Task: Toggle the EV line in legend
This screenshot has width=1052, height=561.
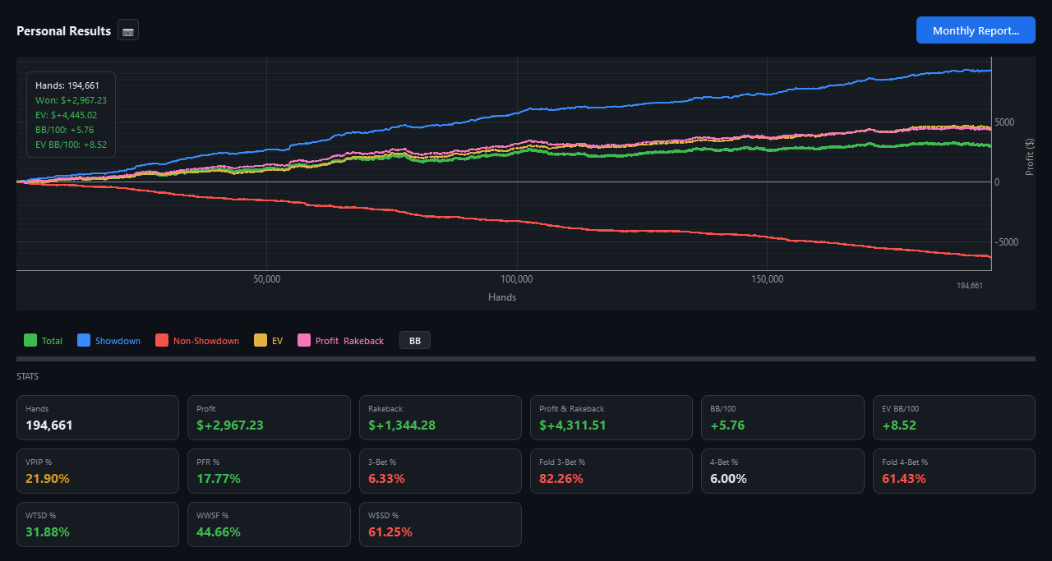Action: click(269, 340)
